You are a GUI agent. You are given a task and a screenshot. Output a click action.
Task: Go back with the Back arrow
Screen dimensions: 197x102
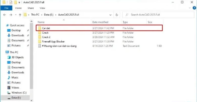point(5,15)
